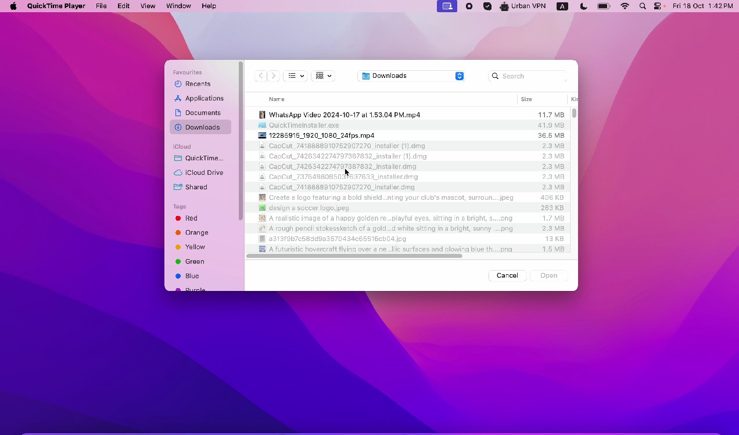Select the Green tag
Image resolution: width=739 pixels, height=435 pixels.
click(x=200, y=261)
